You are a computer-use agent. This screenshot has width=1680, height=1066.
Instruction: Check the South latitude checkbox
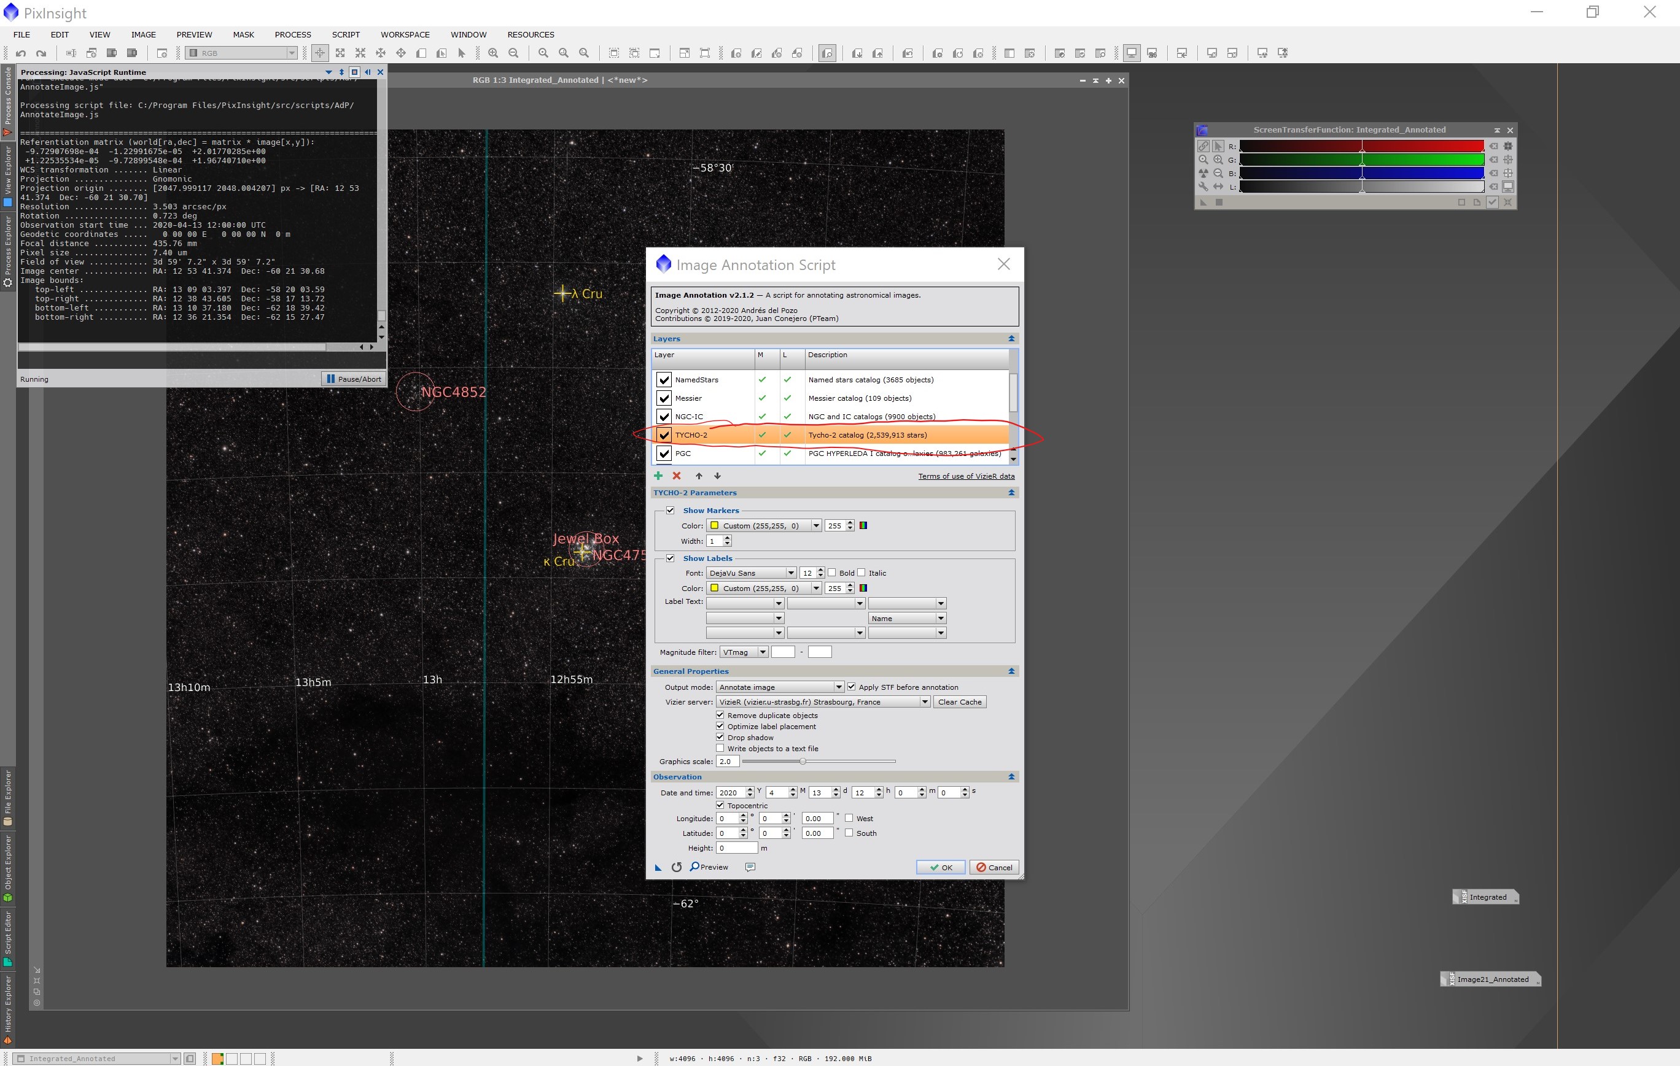pyautogui.click(x=849, y=832)
